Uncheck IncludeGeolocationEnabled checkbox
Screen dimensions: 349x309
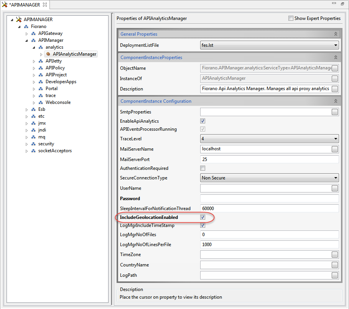pyautogui.click(x=202, y=217)
